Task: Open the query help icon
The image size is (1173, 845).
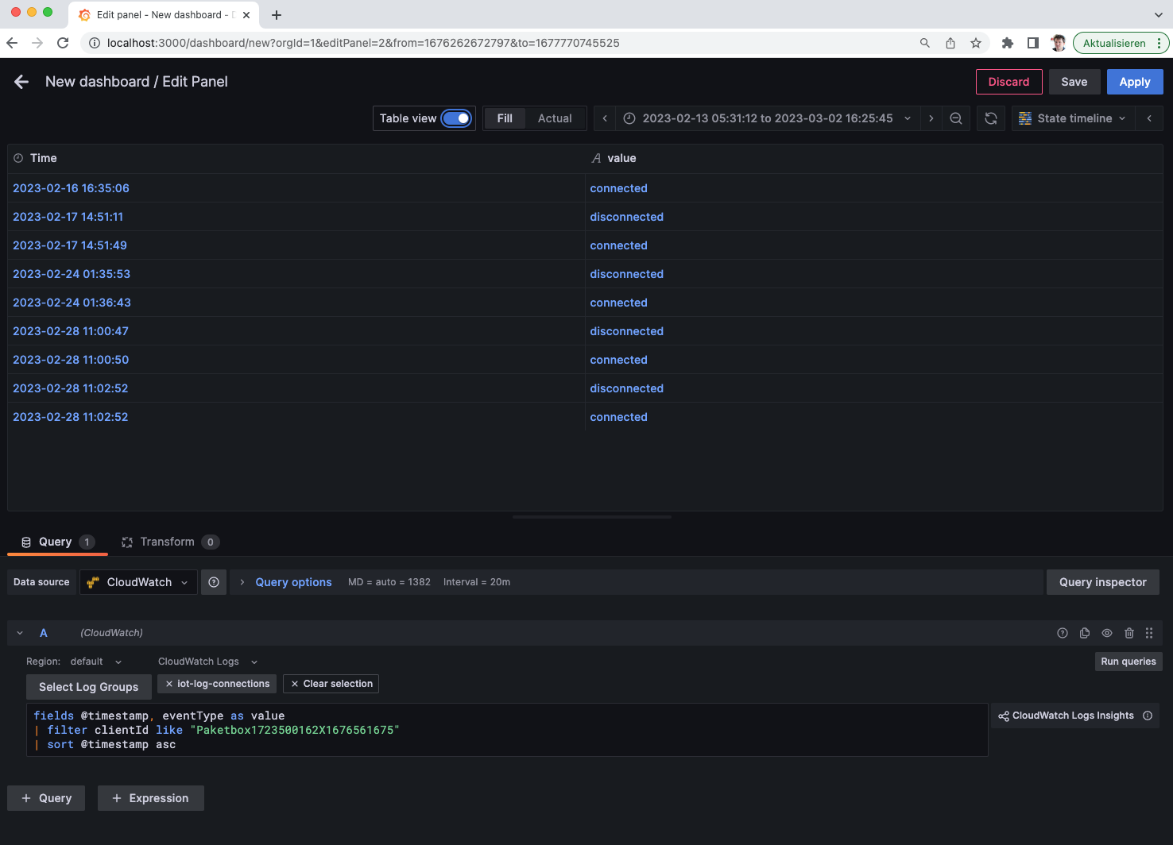Action: [1063, 633]
